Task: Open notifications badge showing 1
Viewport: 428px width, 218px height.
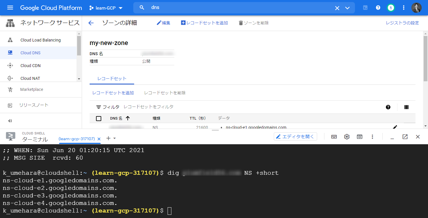Action: click(x=391, y=8)
